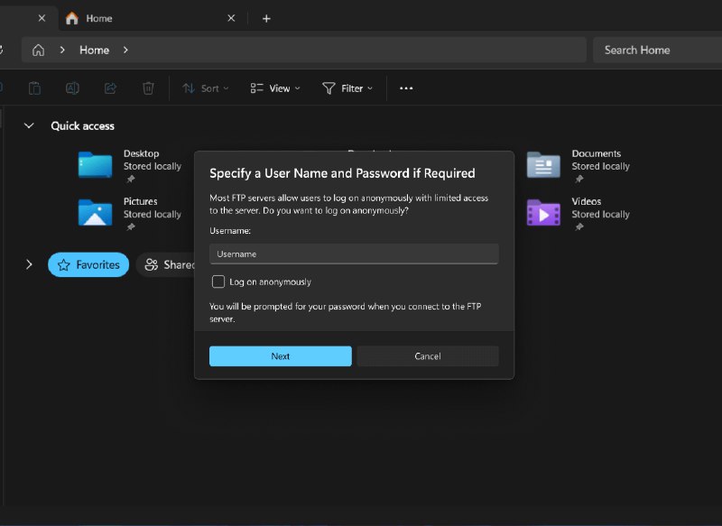Click the chevron after the home icon
Viewport: 722px width, 526px height.
coord(62,51)
